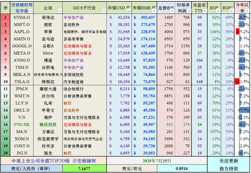This screenshot has height=173, width=251.
Task: Select ticker cell TSLA.O
Action: coord(22,81)
